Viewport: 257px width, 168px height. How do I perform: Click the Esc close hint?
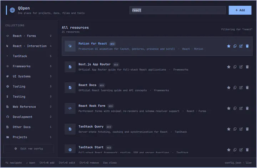110,163
